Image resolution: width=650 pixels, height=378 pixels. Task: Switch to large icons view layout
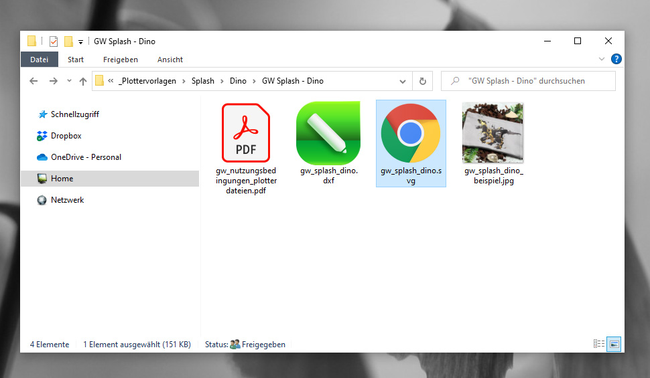614,344
